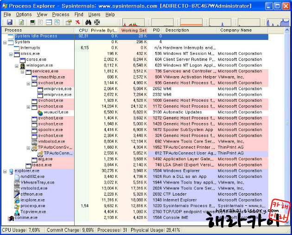Open System Information graph icon
Image resolution: width=292 pixels, height=235 pixels.
tap(32, 22)
